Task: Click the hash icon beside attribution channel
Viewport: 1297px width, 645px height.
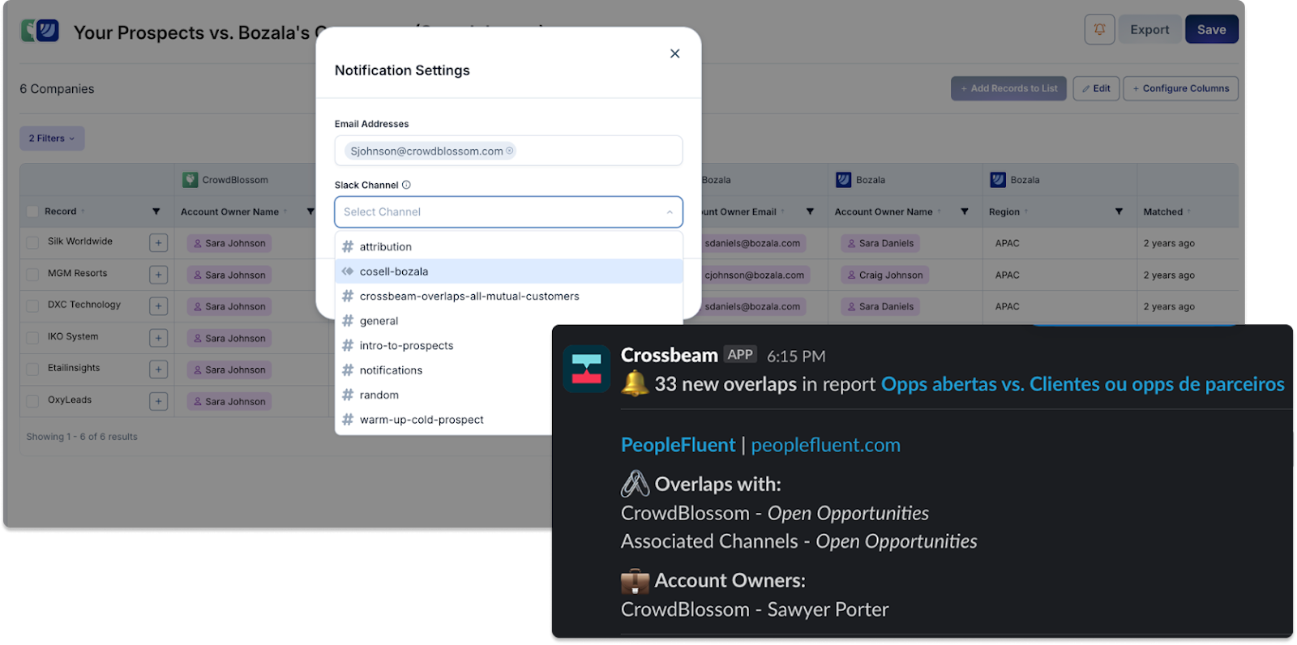Action: [348, 246]
